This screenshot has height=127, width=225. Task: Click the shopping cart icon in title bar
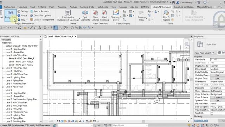[x=199, y=2]
